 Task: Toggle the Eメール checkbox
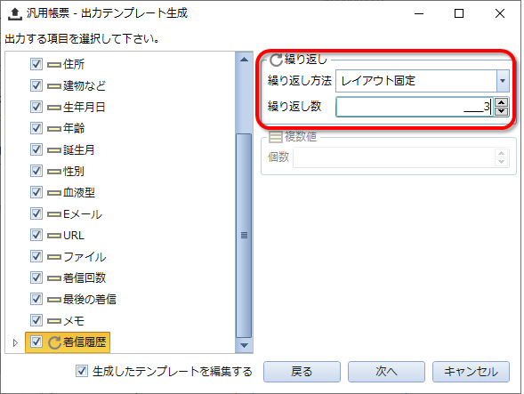click(x=36, y=213)
